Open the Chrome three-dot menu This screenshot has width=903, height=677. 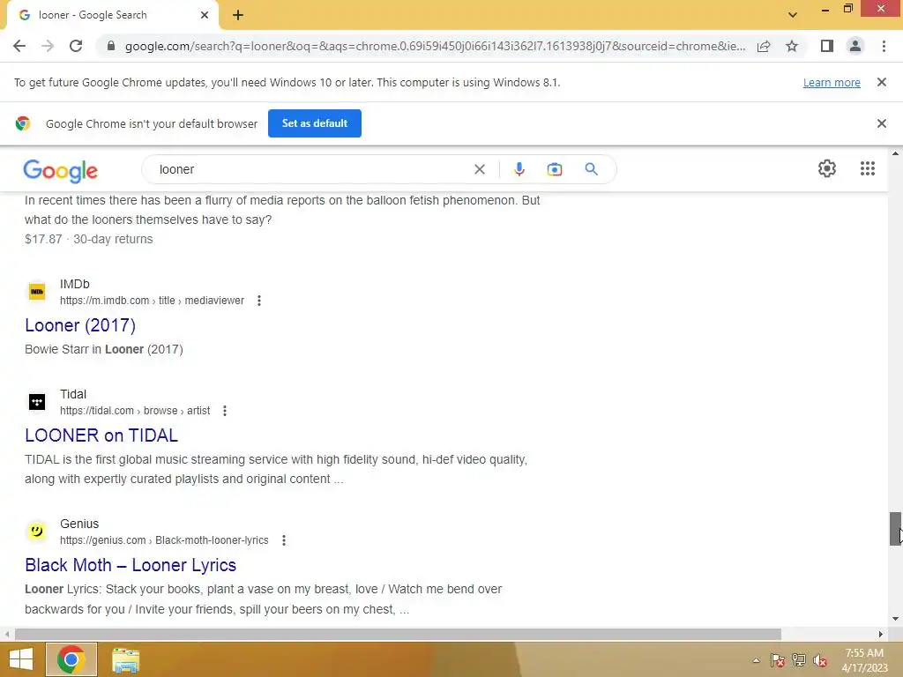[884, 46]
